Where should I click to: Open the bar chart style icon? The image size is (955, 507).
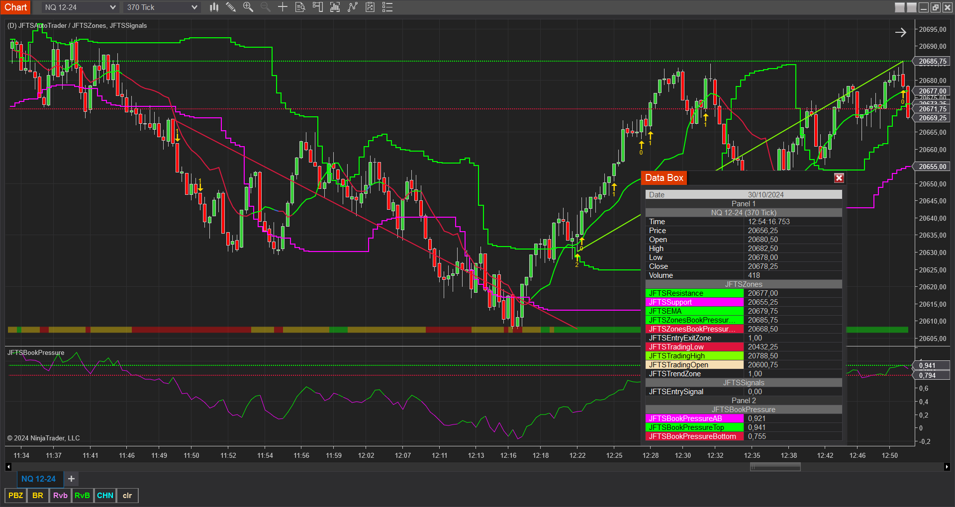coord(214,7)
